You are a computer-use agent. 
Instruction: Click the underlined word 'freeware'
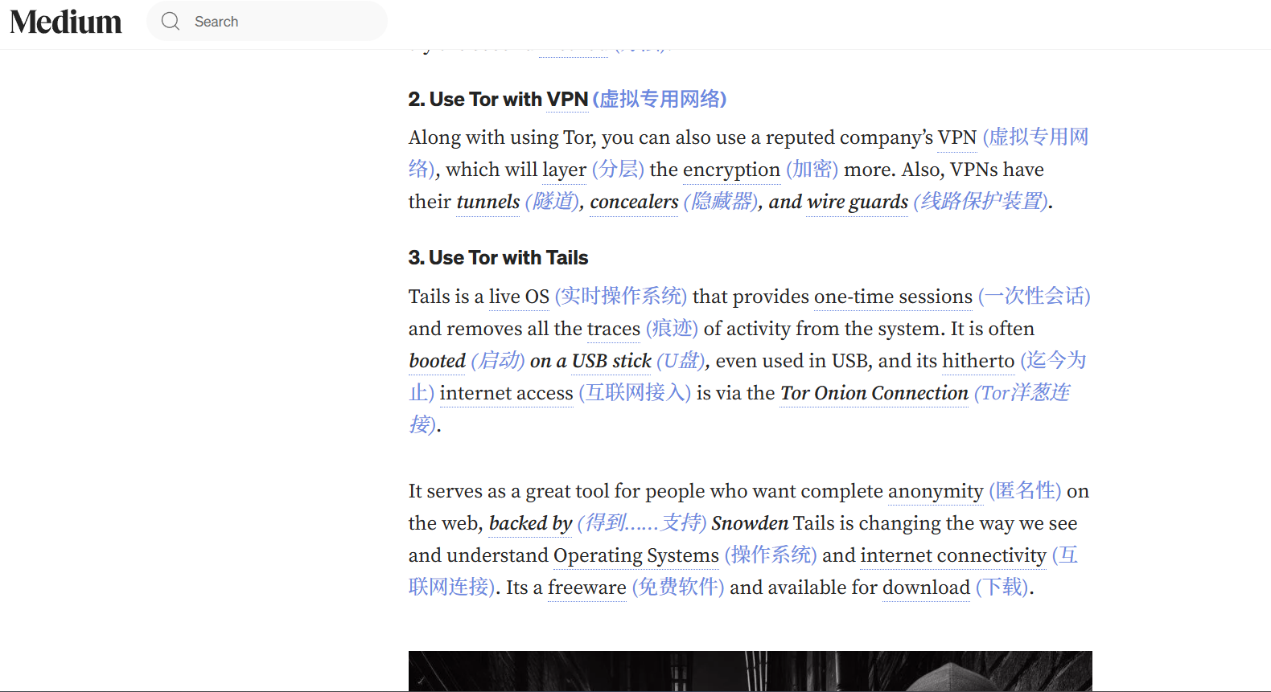point(587,588)
